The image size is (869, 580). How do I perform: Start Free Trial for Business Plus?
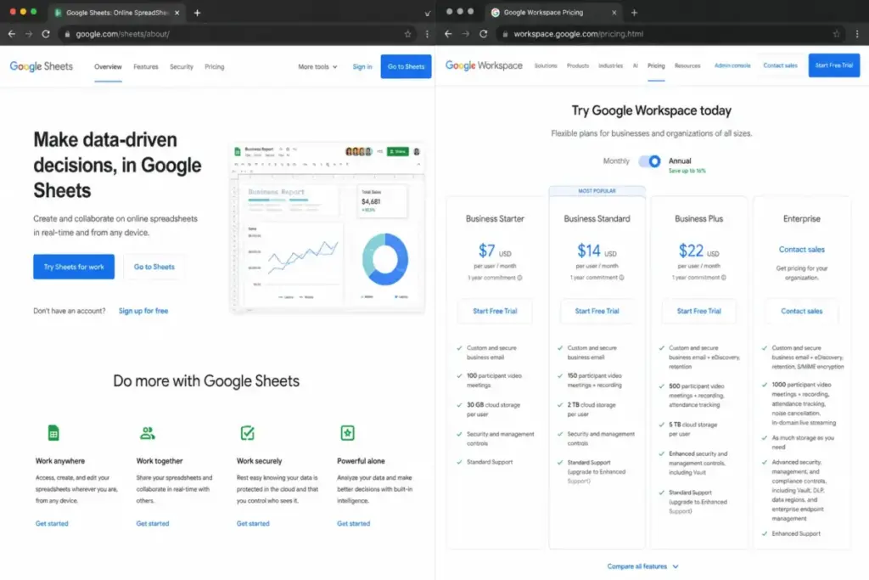(x=699, y=311)
